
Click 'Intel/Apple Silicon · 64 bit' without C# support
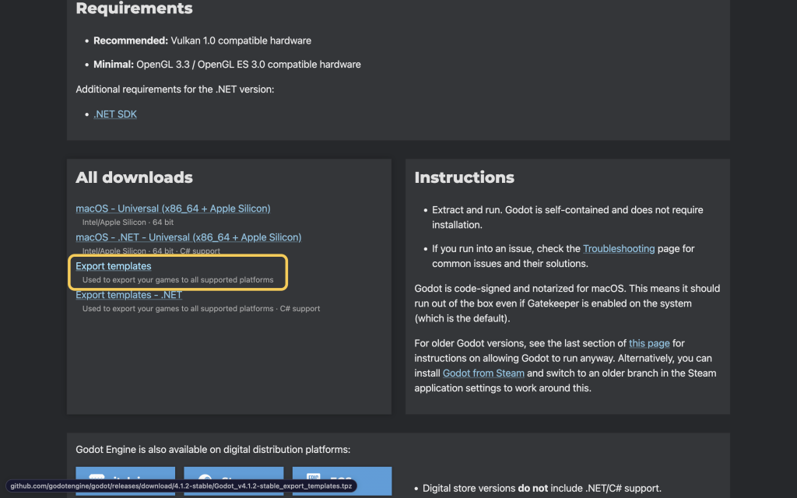(128, 222)
